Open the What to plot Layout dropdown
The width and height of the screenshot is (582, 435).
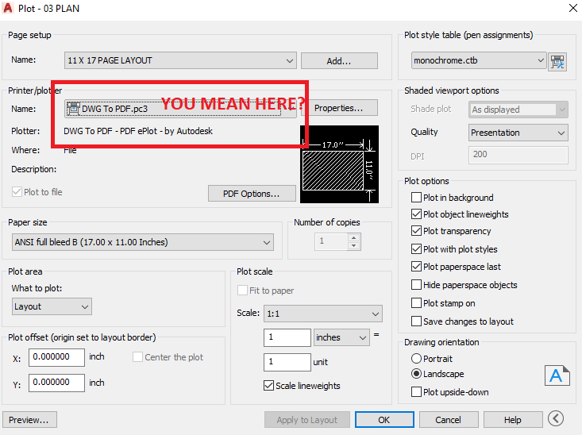(x=52, y=306)
